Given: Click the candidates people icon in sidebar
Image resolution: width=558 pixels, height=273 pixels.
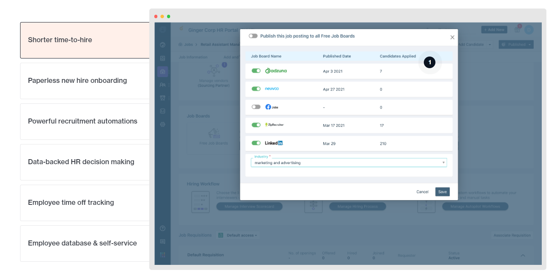Looking at the screenshot, I should click(x=162, y=85).
